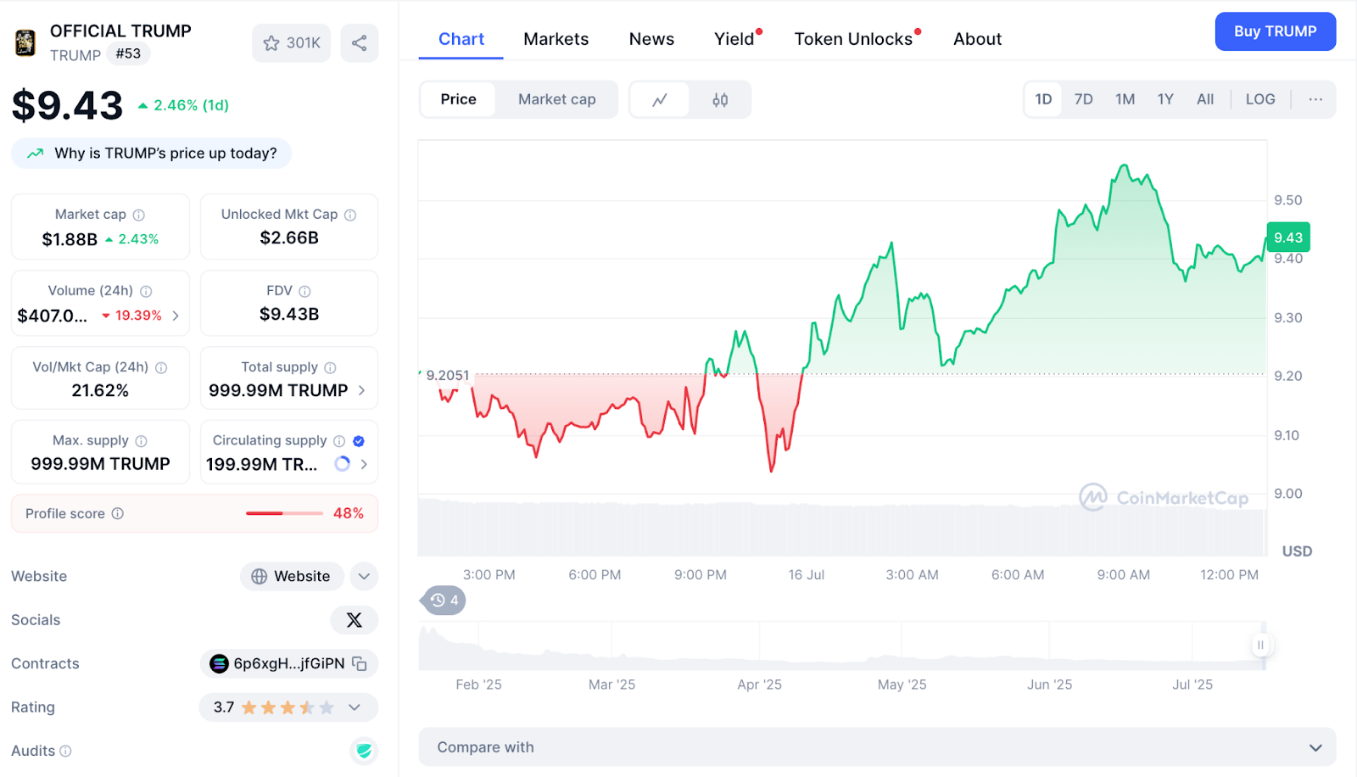This screenshot has height=777, width=1357.
Task: Expand Volume (24h) details chevron
Action: (x=176, y=316)
